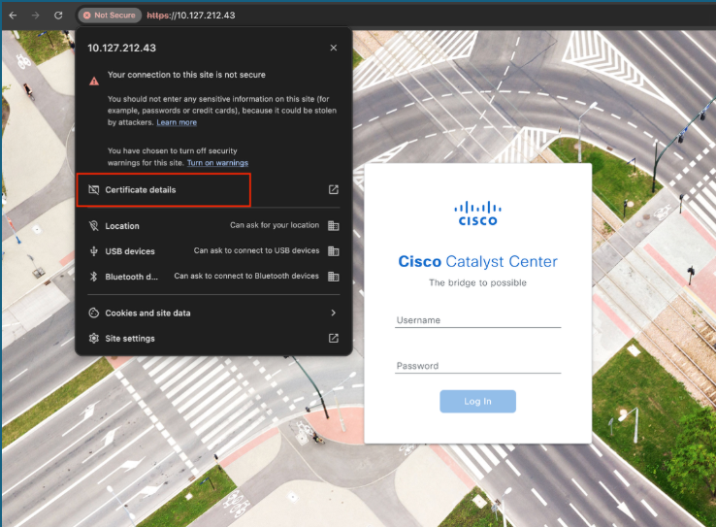Click the Turn on warnings link
The height and width of the screenshot is (527, 716).
tap(217, 163)
